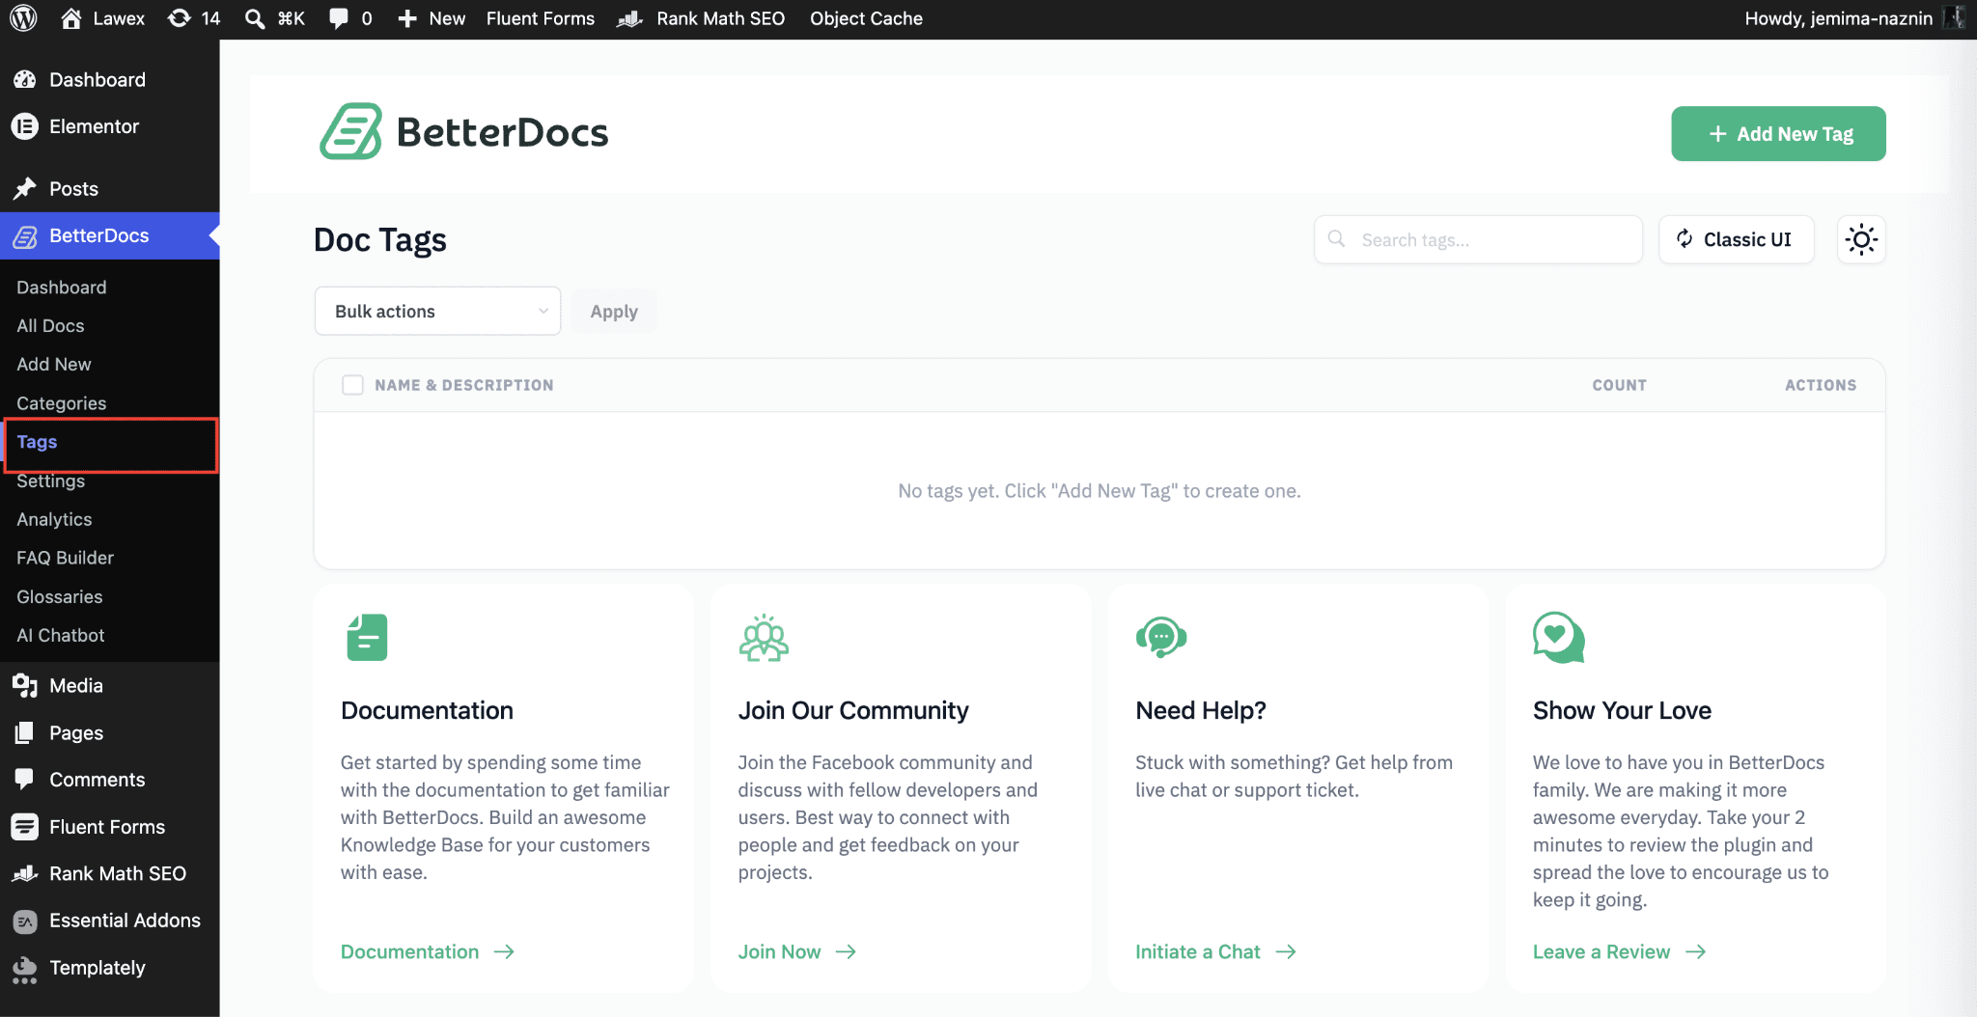The height and width of the screenshot is (1017, 1977).
Task: Open Object Cache in admin bar
Action: tap(866, 18)
